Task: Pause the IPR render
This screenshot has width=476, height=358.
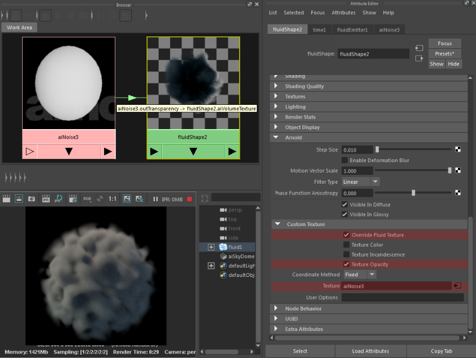Action: point(155,199)
